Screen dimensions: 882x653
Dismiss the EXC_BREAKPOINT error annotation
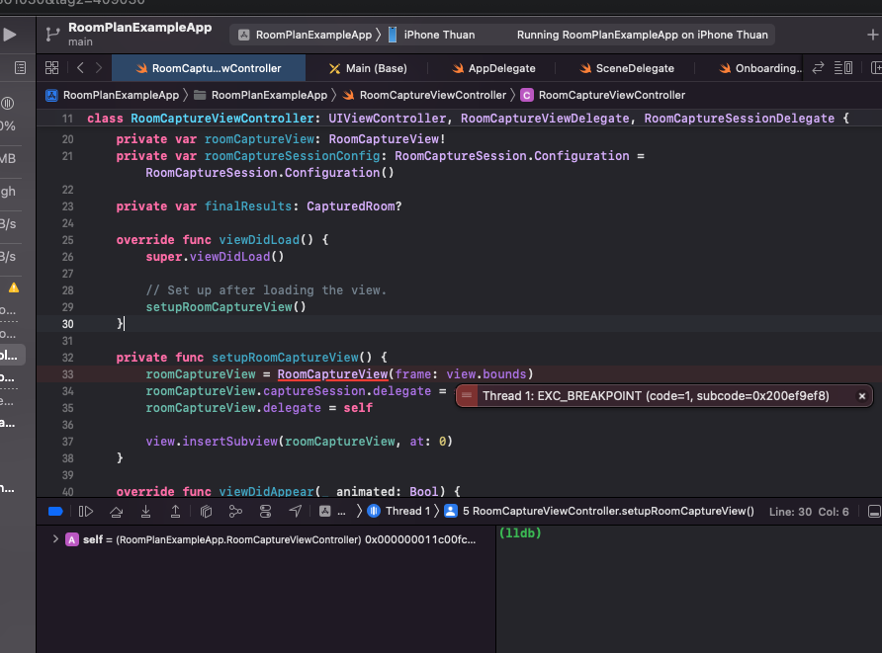861,396
